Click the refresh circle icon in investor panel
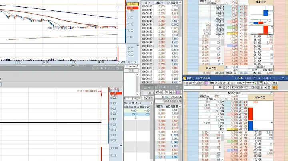The height and width of the screenshot is (161, 288). (135, 98)
